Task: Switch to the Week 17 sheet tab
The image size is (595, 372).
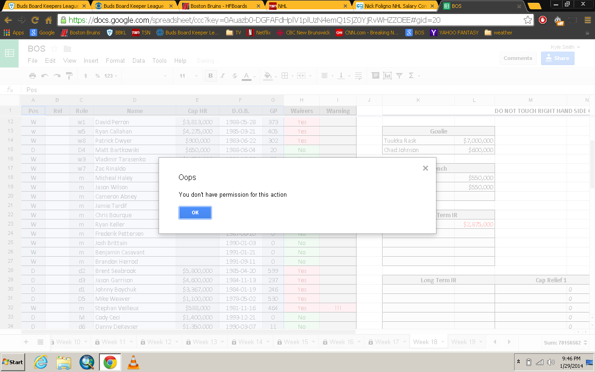Action: [387, 342]
